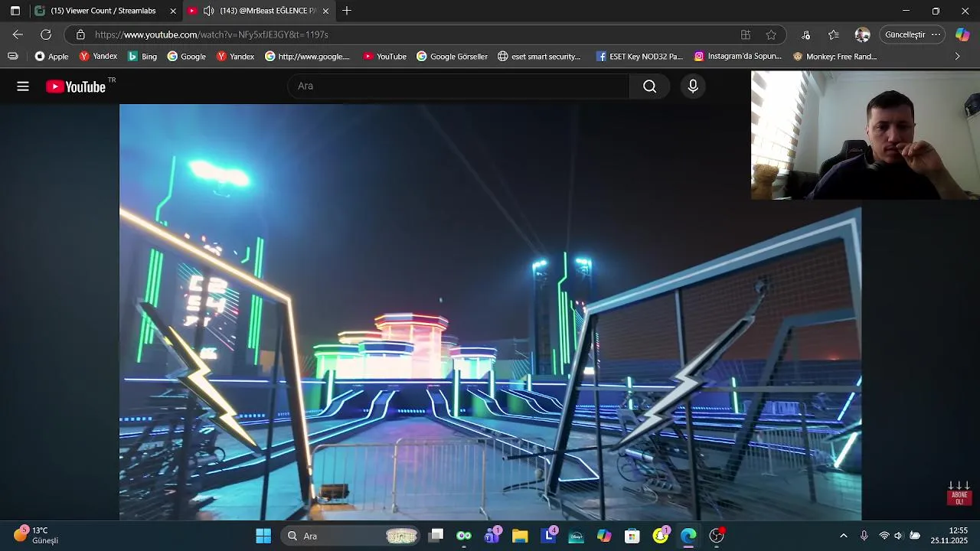Viewport: 980px width, 551px height.
Task: Click the MrBeast video player
Action: [x=490, y=312]
